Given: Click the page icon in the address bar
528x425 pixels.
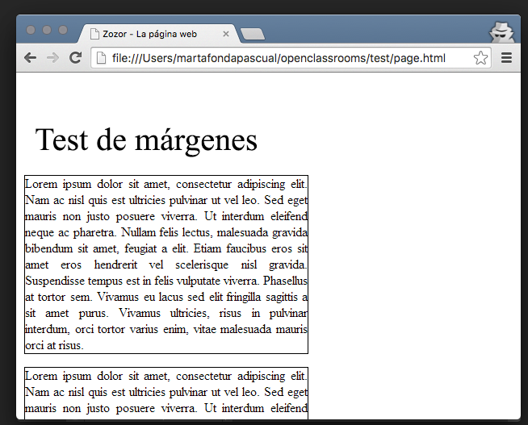Looking at the screenshot, I should (101, 58).
